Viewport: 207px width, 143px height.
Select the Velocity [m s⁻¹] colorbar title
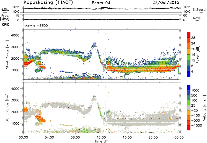204,108
